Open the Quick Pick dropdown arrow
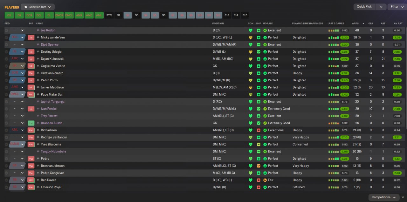Image resolution: width=407 pixels, height=202 pixels. click(381, 7)
